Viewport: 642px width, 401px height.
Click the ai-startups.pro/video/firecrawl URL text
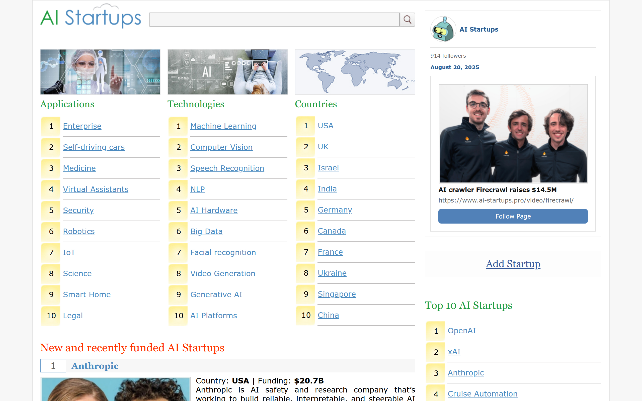[506, 200]
